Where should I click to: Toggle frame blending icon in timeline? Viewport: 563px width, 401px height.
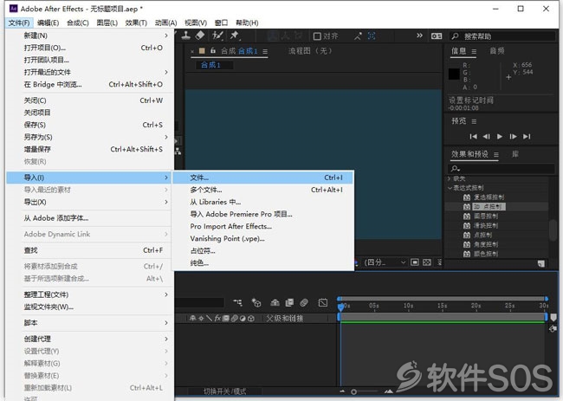click(x=289, y=302)
